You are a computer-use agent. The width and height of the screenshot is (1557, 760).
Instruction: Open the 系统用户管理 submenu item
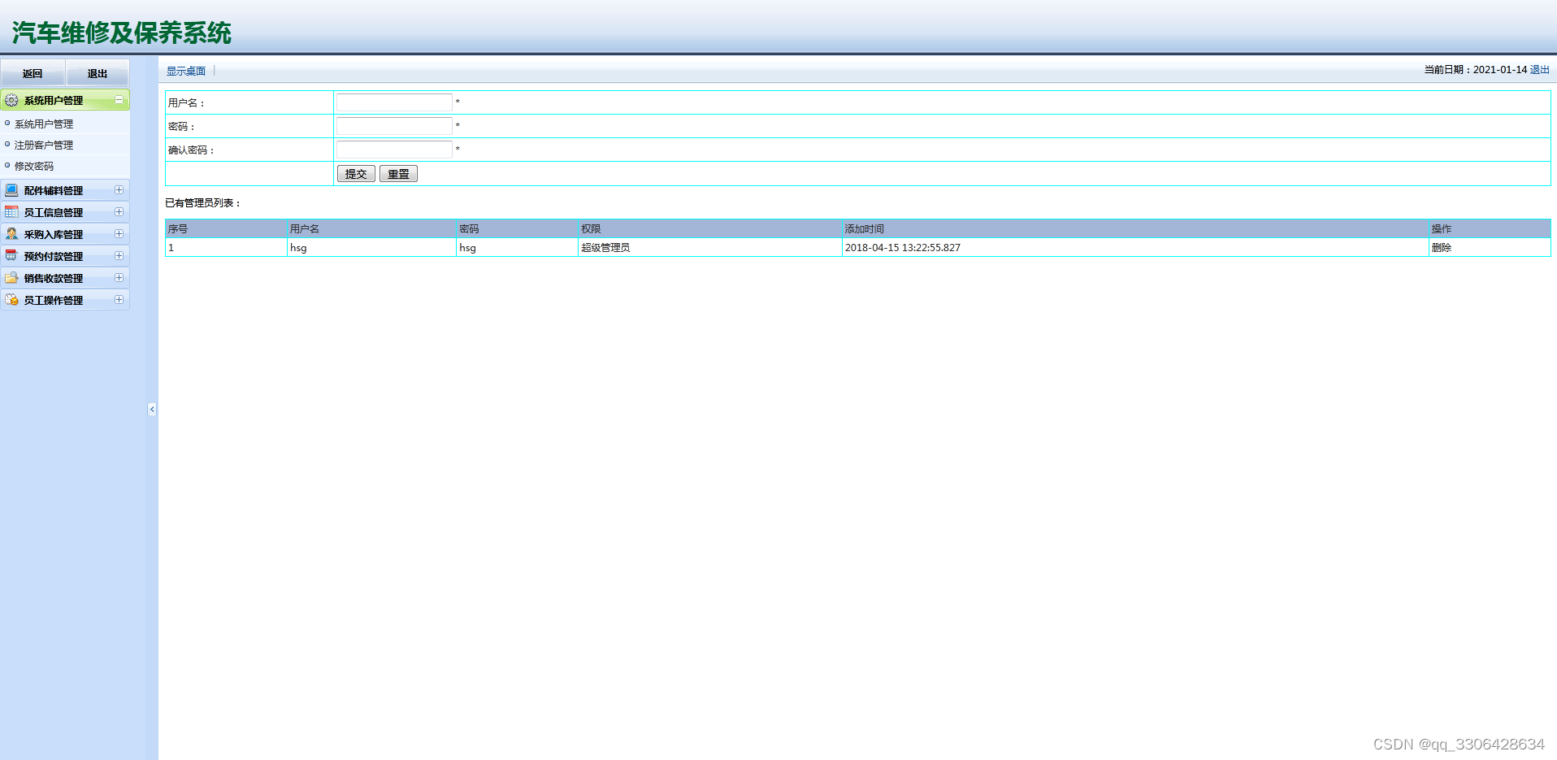click(44, 124)
